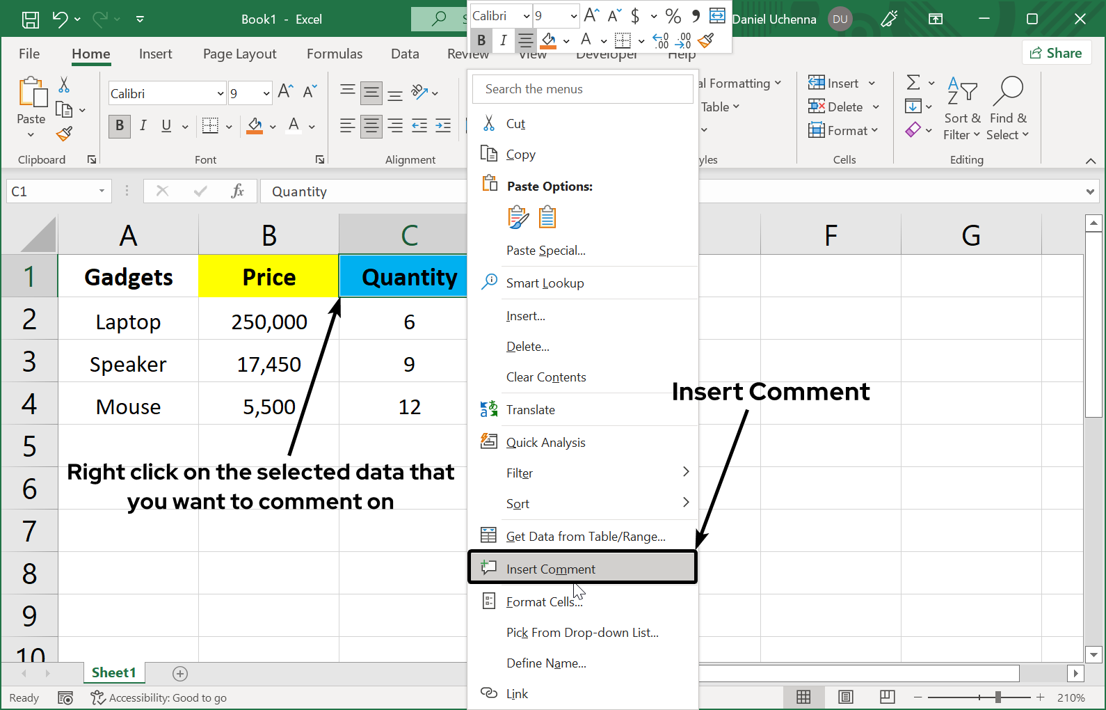Click the Search the menus field

(x=583, y=89)
